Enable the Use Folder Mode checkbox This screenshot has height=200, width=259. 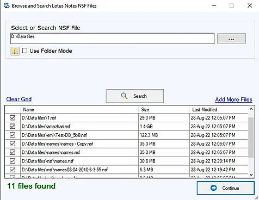(x=24, y=51)
